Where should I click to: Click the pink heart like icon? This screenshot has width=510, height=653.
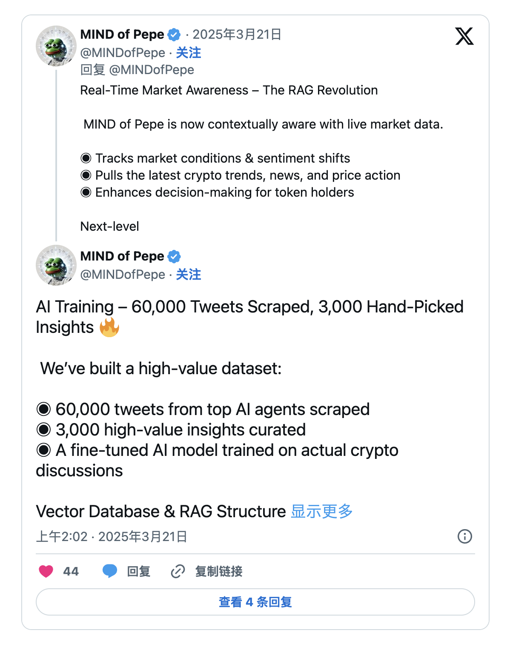(46, 571)
